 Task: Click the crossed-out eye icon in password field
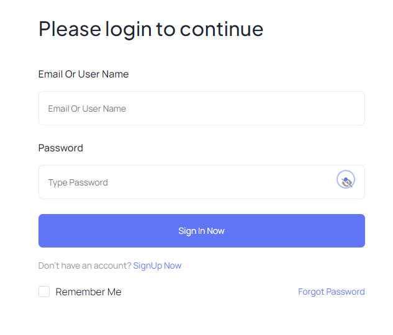pyautogui.click(x=346, y=179)
